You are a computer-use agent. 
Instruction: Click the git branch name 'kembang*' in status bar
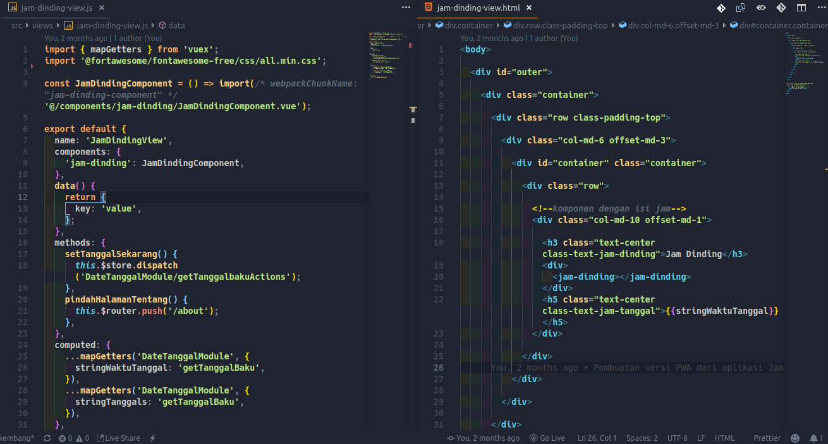[x=18, y=438]
